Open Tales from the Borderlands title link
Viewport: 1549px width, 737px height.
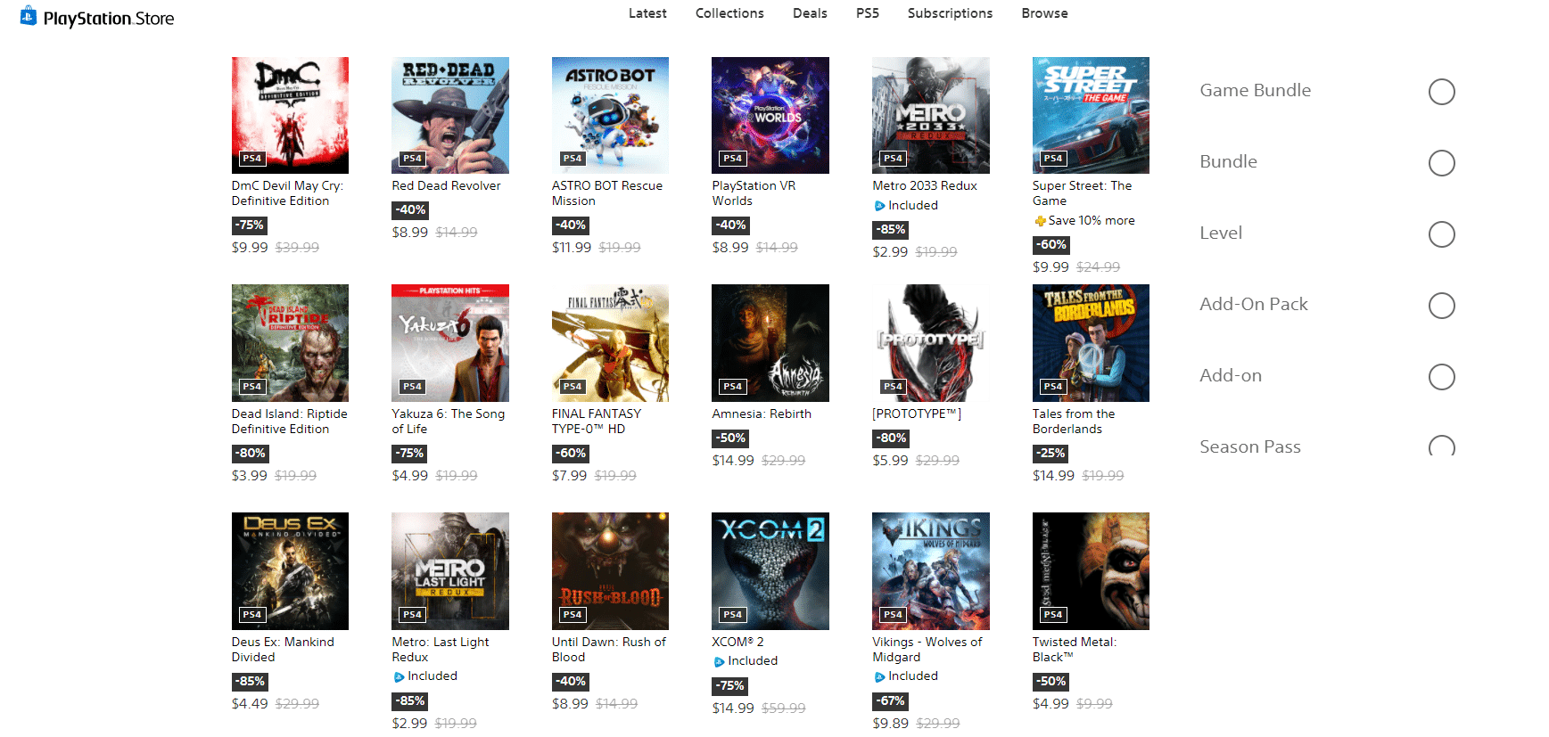point(1074,422)
